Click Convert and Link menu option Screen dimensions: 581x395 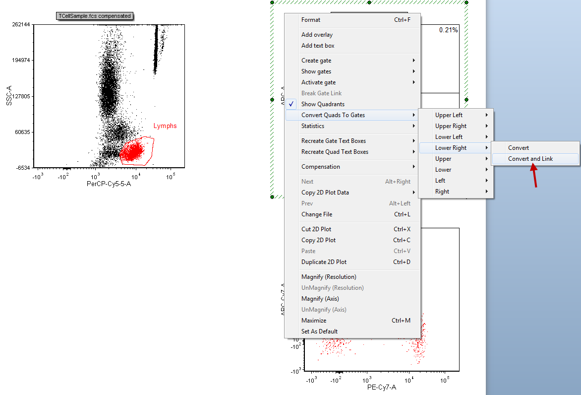(530, 159)
